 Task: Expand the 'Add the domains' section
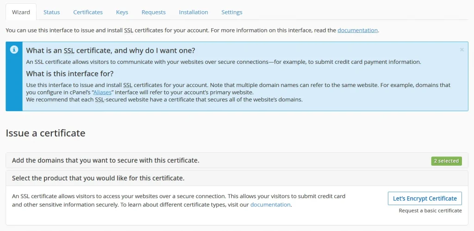237,160
